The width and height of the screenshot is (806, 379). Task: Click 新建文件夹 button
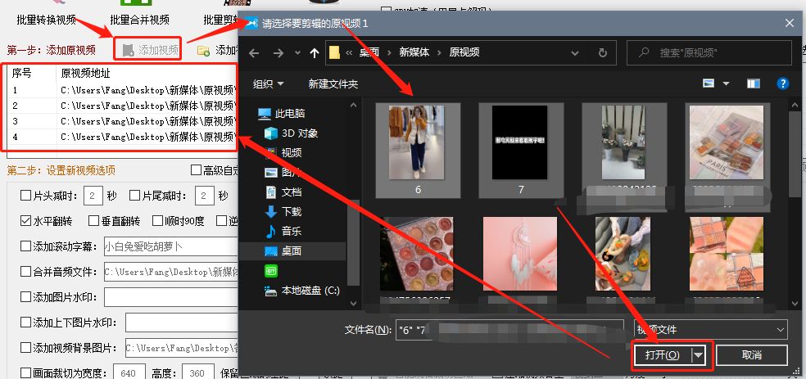point(333,83)
